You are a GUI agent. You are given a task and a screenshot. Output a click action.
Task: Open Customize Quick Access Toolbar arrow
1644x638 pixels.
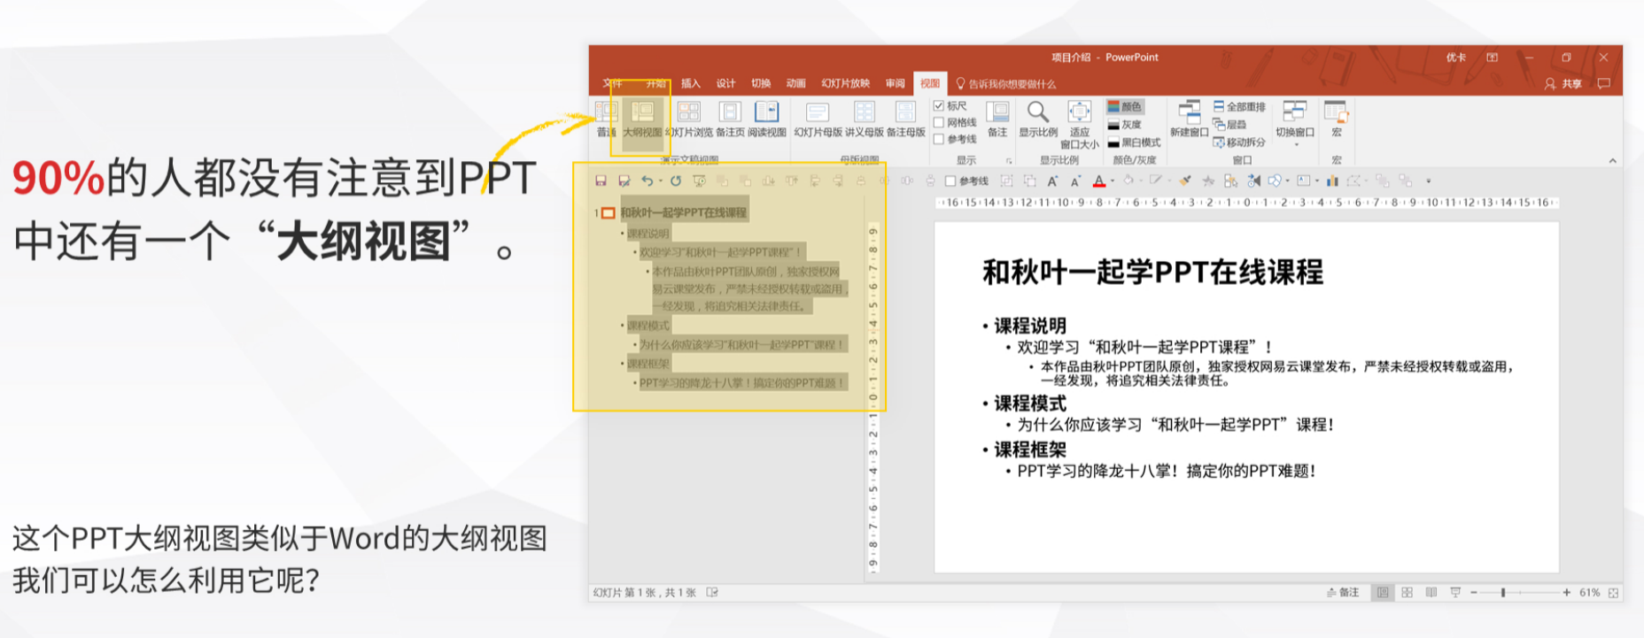click(x=1428, y=181)
